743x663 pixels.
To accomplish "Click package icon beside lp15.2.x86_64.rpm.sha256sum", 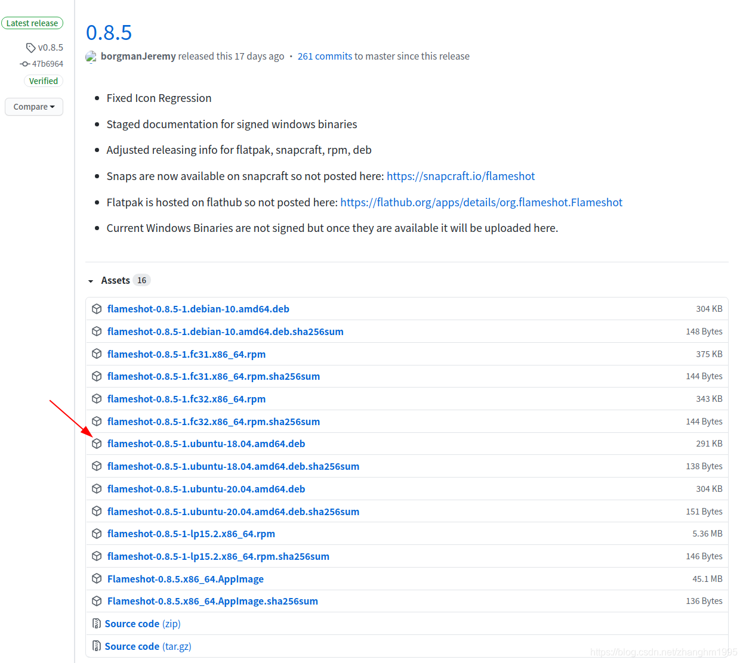I will [x=97, y=556].
